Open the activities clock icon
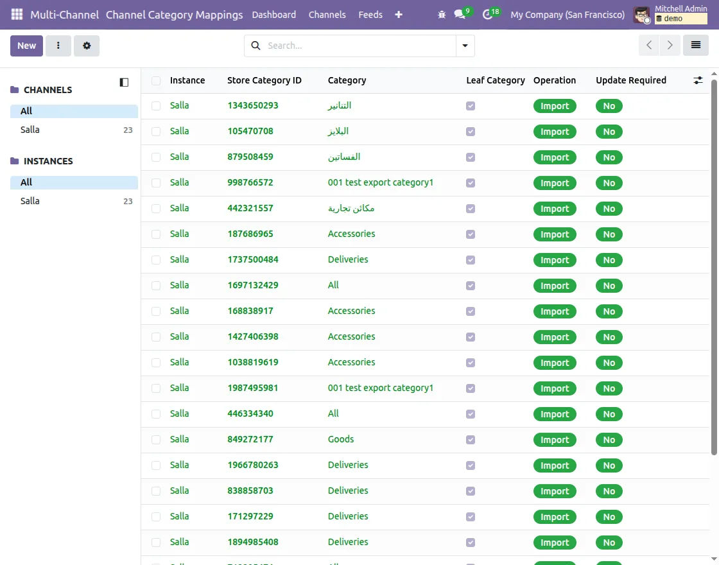Viewport: 719px width, 565px height. 487,14
